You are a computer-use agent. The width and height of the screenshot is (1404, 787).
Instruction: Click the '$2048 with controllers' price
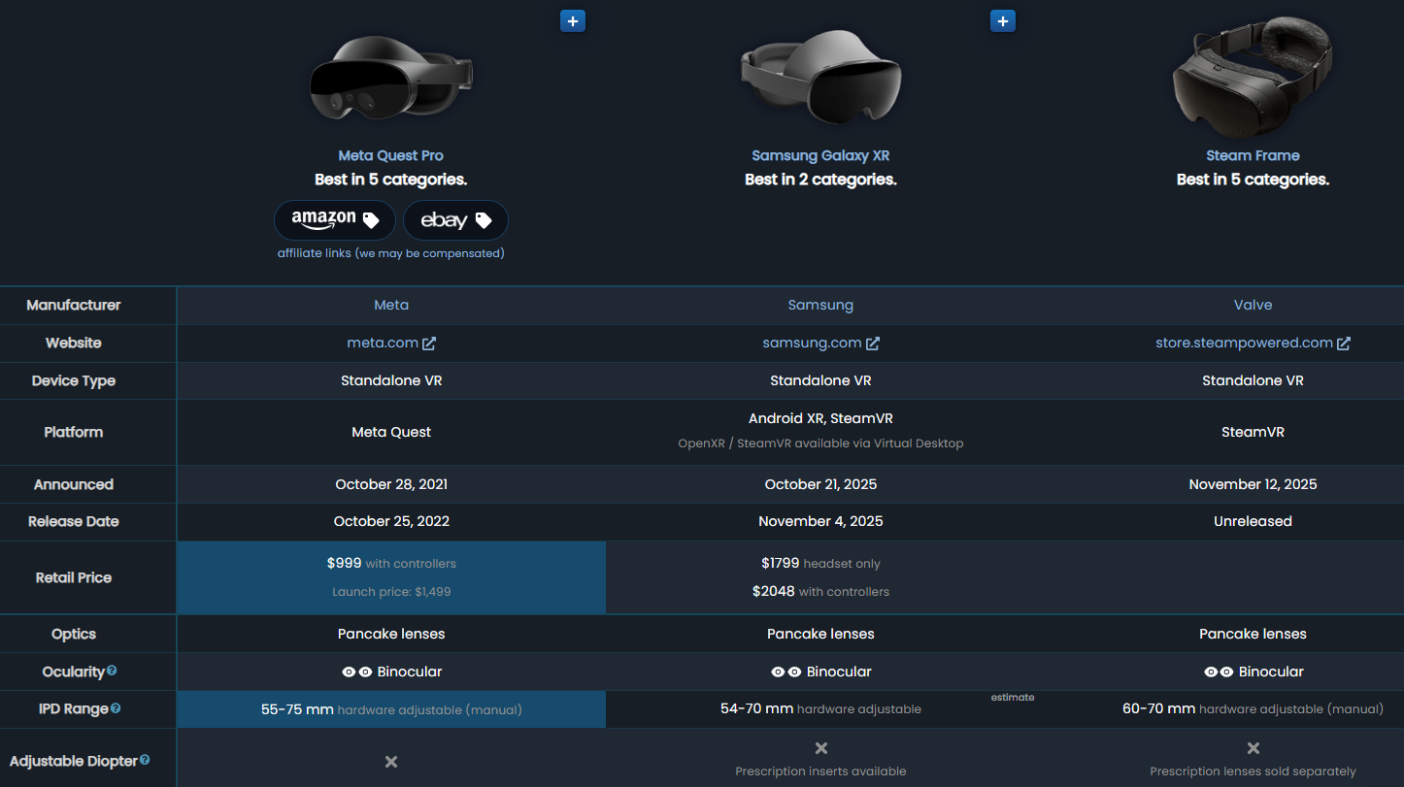coord(820,591)
